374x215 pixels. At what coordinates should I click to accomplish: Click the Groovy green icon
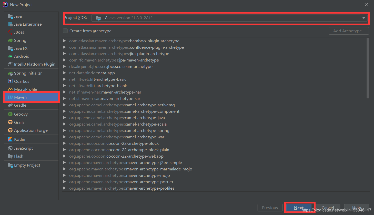pos(10,114)
